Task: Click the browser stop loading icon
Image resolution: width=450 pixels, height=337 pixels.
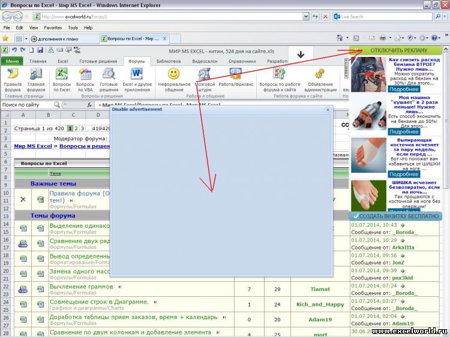Action: (x=325, y=17)
